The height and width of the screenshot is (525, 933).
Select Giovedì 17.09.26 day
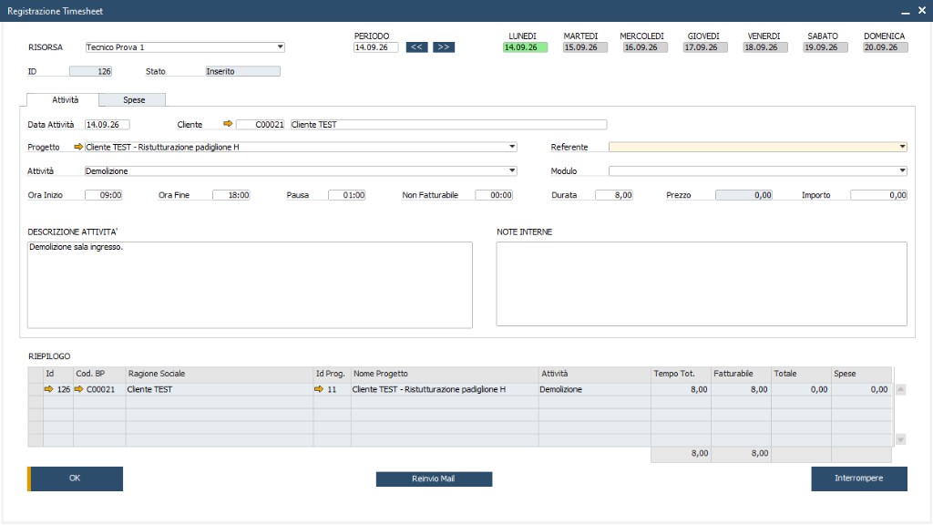coord(705,47)
